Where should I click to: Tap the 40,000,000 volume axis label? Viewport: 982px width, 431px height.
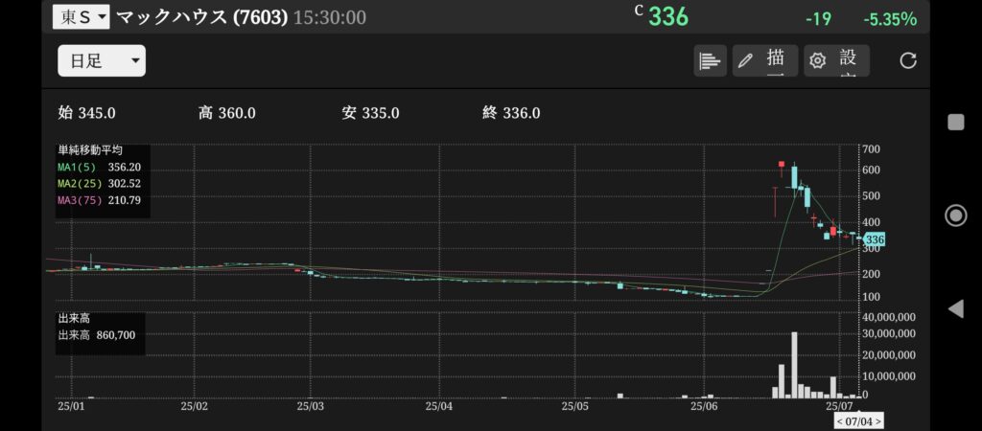[889, 318]
